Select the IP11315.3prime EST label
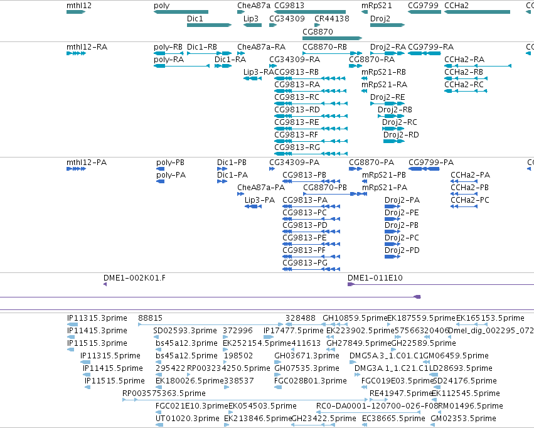The width and height of the screenshot is (534, 428). click(97, 318)
